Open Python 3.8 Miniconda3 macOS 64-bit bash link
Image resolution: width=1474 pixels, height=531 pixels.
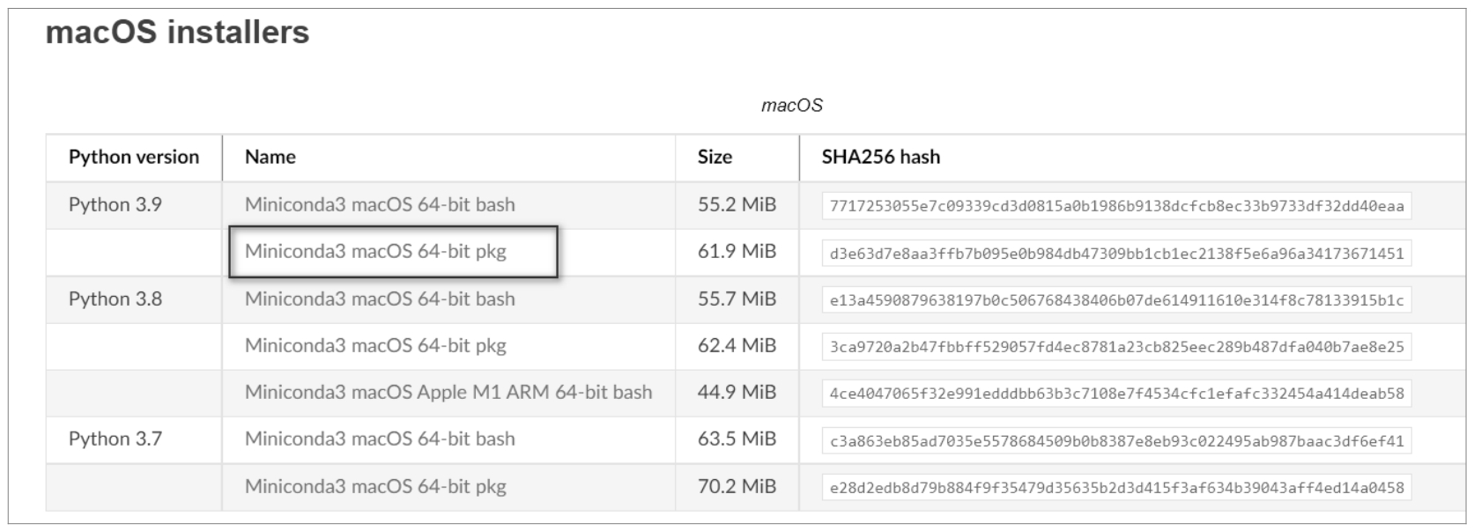(380, 299)
